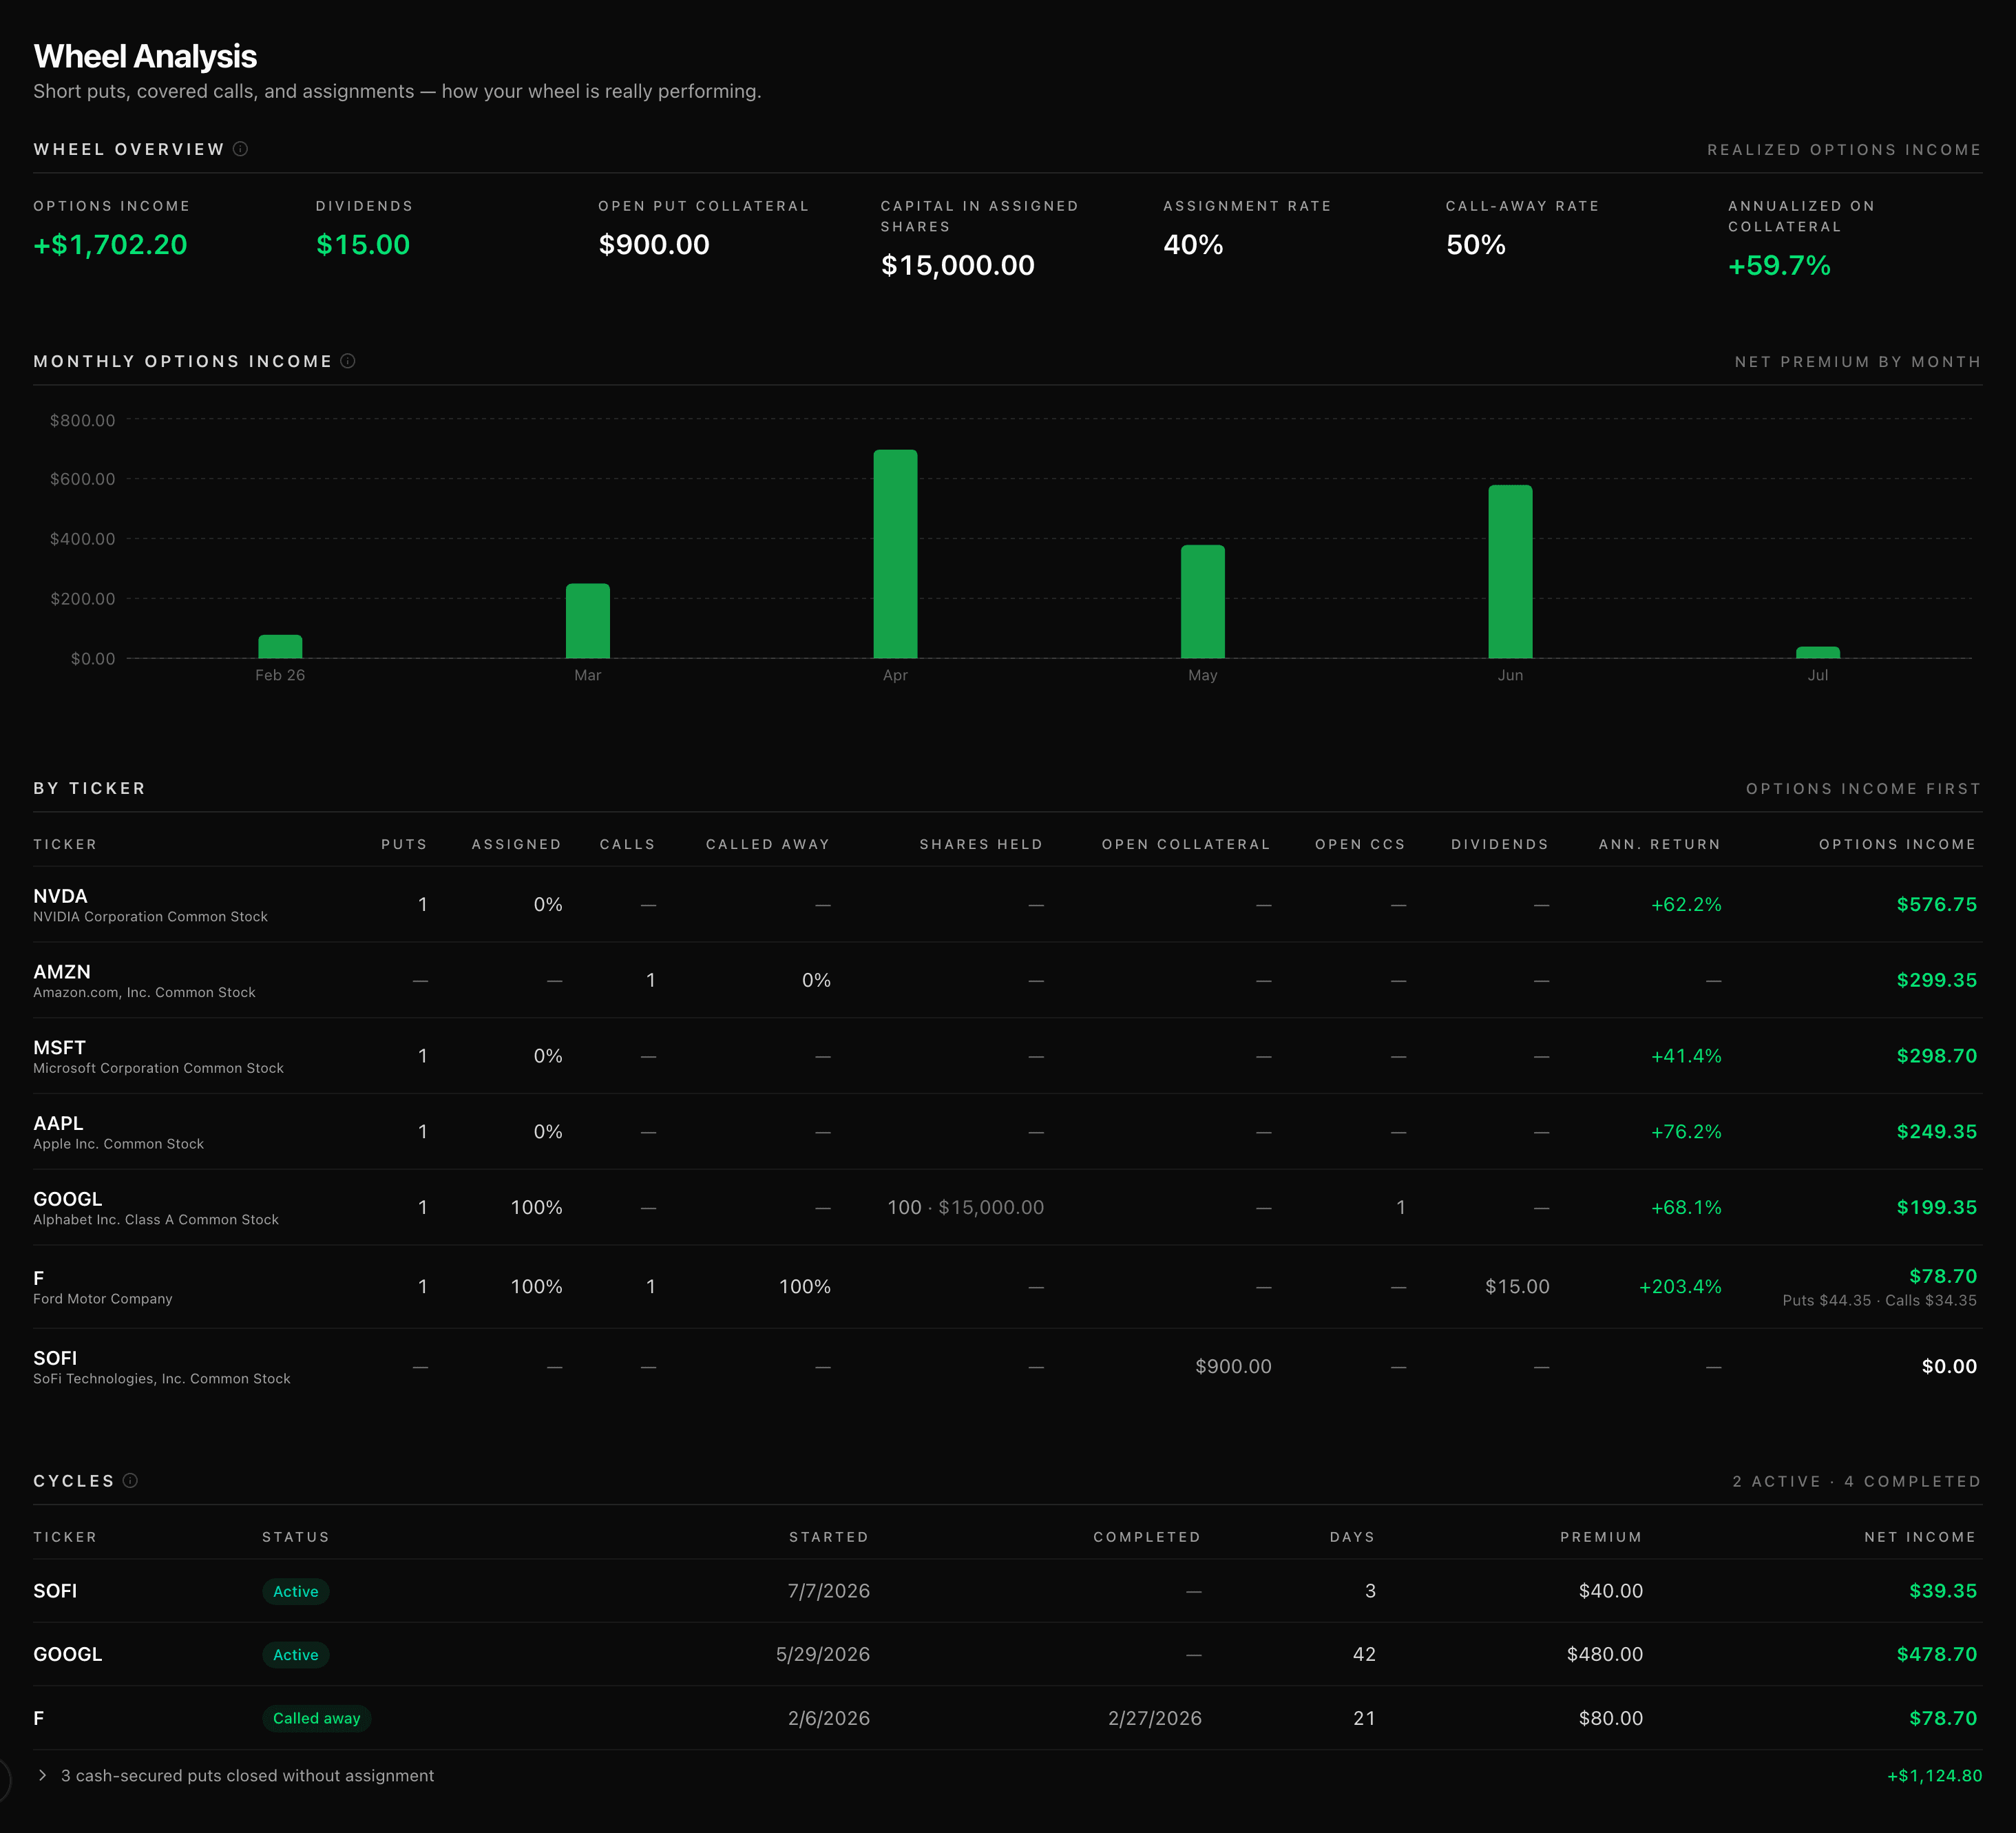The height and width of the screenshot is (1833, 2016).
Task: Sort the Cycles table by Net Income
Action: (x=1920, y=1537)
